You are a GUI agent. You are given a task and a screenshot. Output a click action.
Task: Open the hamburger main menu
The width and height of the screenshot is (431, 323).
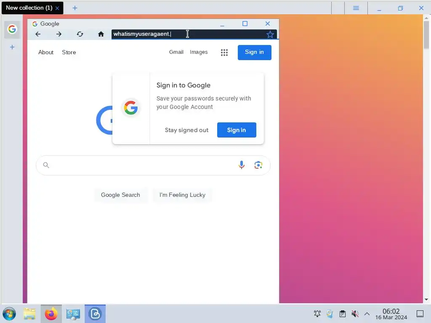click(x=356, y=8)
